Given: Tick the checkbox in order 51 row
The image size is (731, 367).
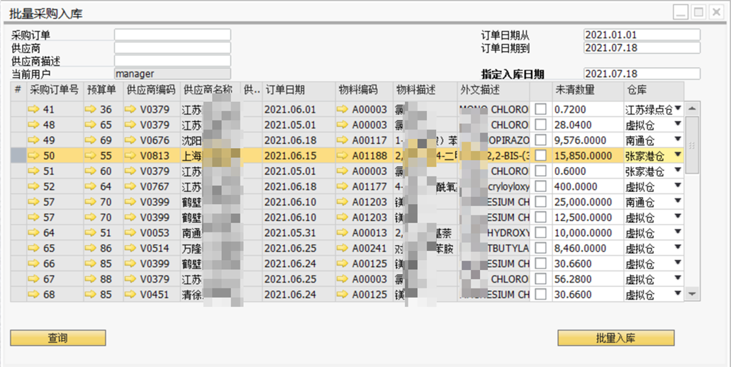Looking at the screenshot, I should (541, 171).
